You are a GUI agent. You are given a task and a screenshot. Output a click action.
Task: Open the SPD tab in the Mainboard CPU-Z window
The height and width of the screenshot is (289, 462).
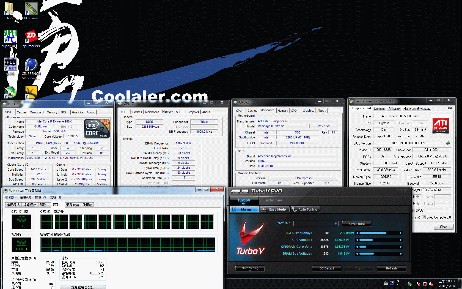(294, 111)
